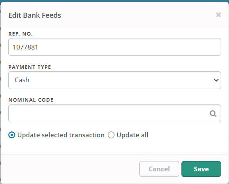Save the bank feed changes

pos(201,169)
